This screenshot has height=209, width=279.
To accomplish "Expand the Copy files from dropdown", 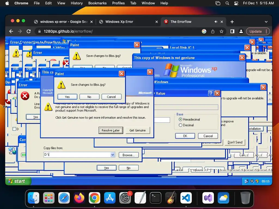I will coord(113,155).
